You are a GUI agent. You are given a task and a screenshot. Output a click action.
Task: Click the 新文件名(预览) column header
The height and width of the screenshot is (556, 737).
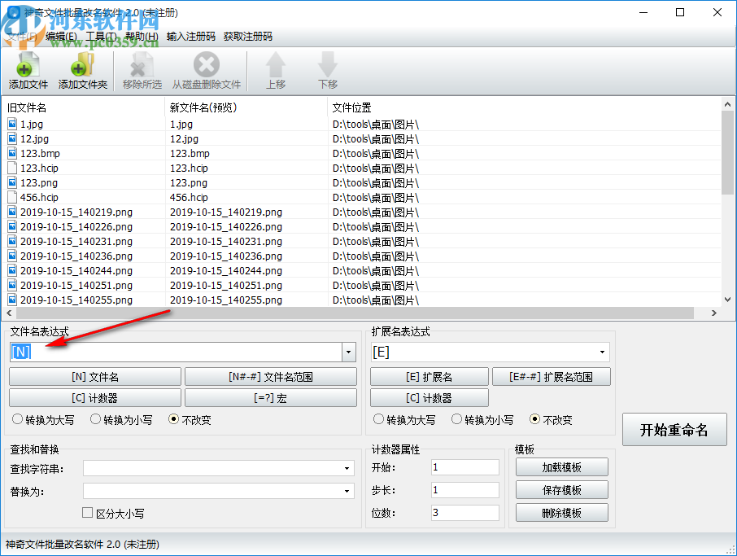point(246,107)
